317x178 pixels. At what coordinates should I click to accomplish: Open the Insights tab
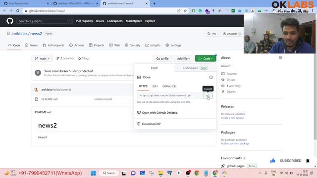coord(153,45)
